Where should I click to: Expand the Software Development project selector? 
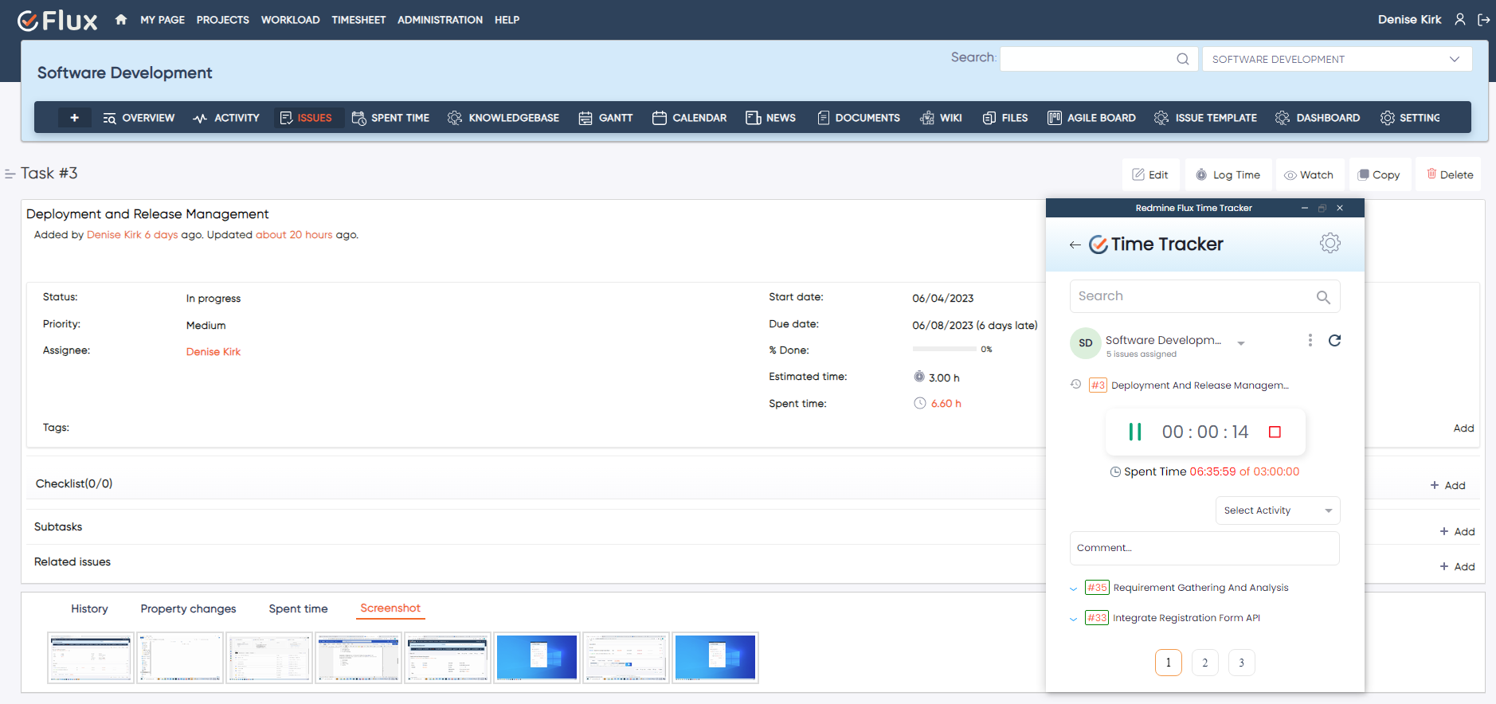coord(1241,343)
